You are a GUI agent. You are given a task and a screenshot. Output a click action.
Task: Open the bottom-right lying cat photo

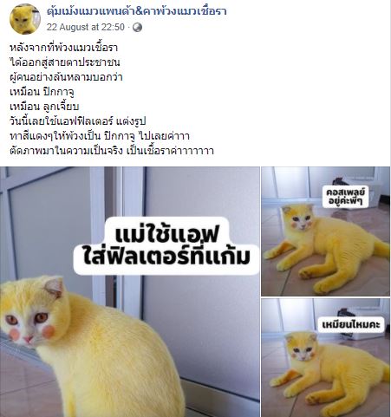pyautogui.click(x=325, y=358)
